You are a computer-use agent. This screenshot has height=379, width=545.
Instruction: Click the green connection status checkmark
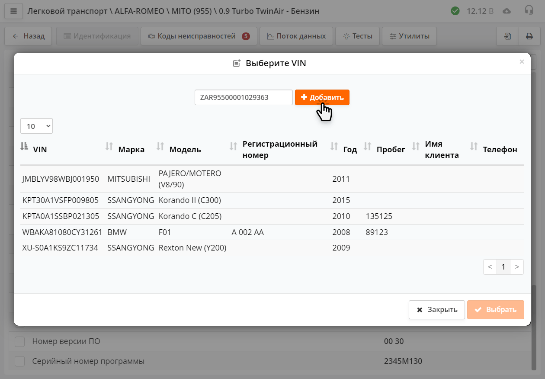tap(455, 11)
